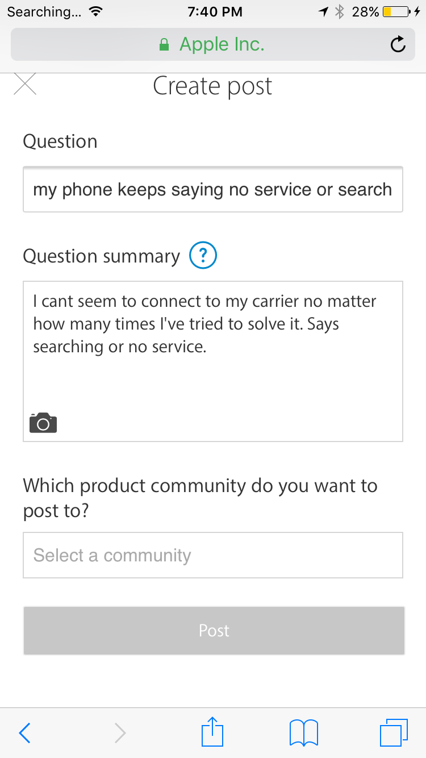The width and height of the screenshot is (426, 758).
Task: Open Safari Bookmarks book icon
Action: click(x=303, y=732)
